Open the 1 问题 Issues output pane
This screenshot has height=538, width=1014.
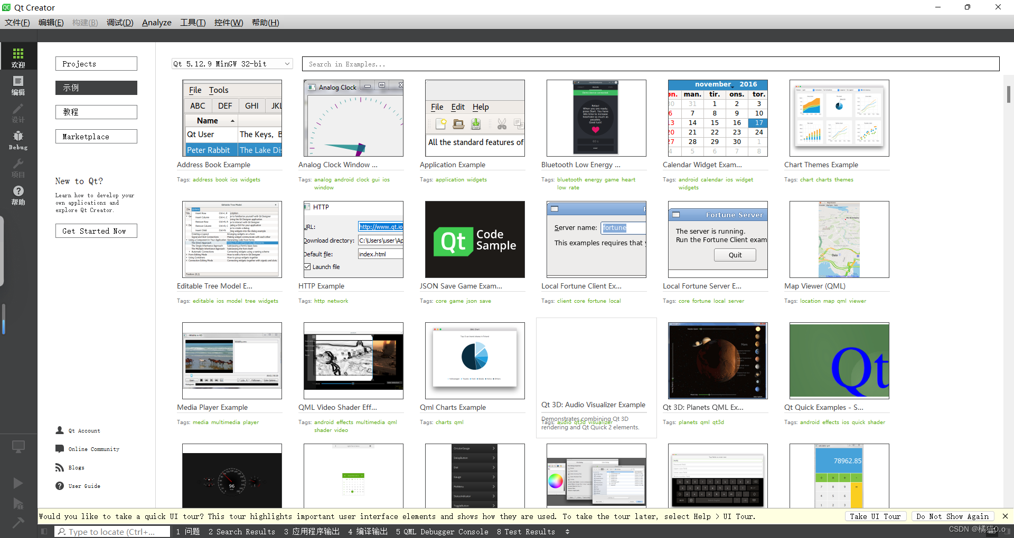[x=188, y=532]
